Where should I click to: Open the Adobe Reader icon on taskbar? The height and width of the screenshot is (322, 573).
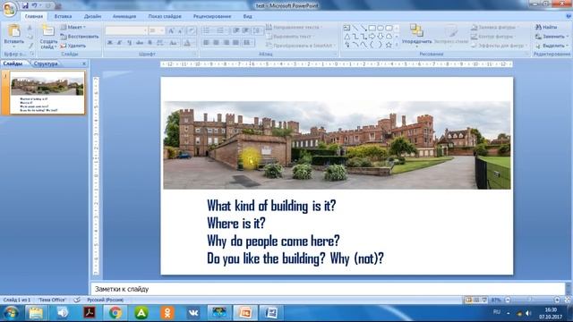[90, 313]
